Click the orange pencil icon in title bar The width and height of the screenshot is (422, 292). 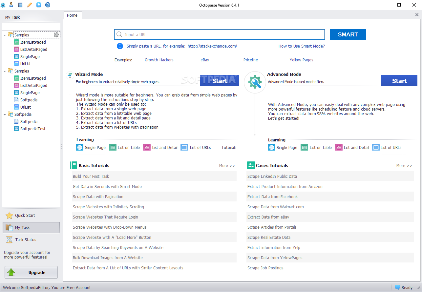[x=30, y=5]
